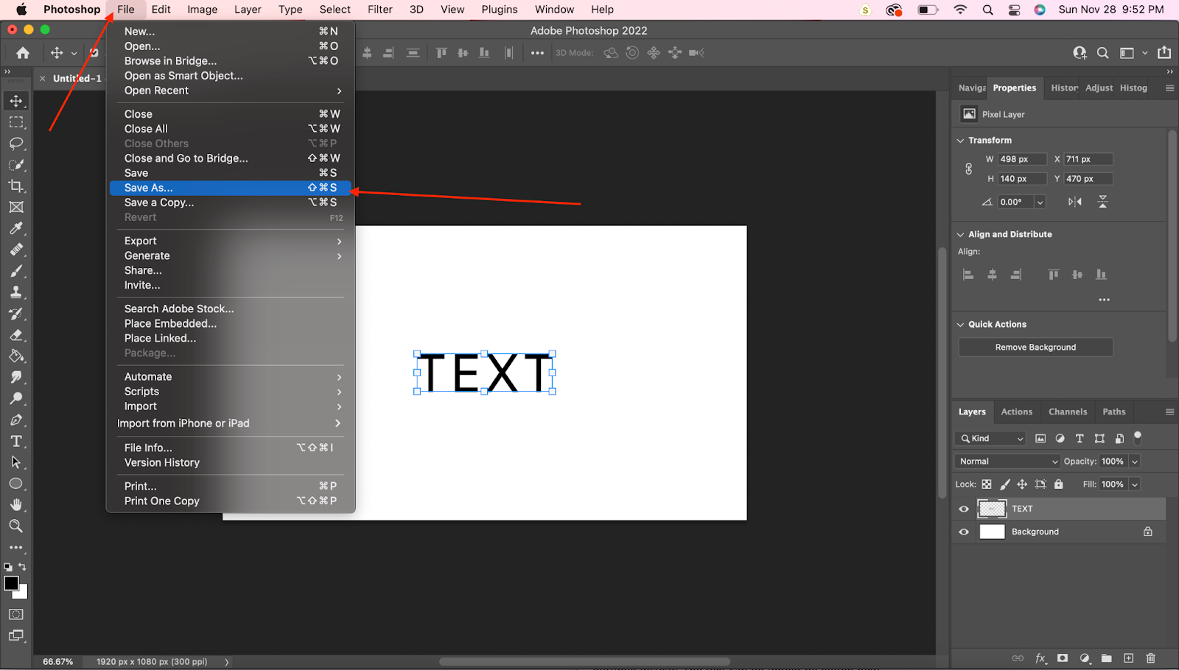
Task: Switch to the Paths tab
Action: tap(1114, 412)
